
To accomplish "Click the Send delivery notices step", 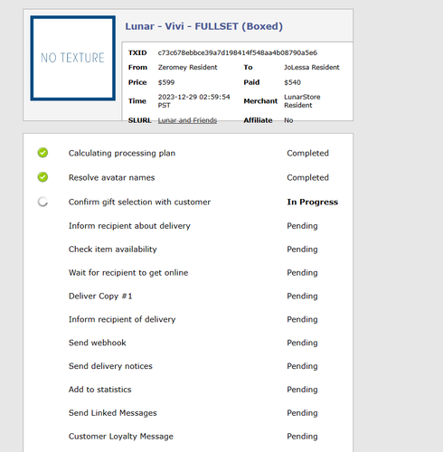I will tap(110, 366).
